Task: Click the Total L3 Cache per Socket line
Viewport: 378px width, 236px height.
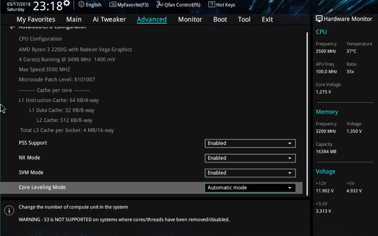Action: click(67, 130)
